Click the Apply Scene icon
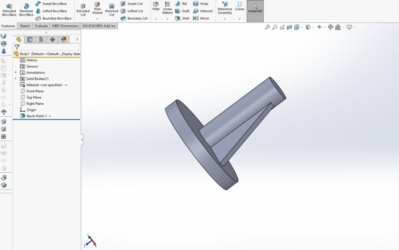The width and height of the screenshot is (399, 250). click(x=338, y=27)
